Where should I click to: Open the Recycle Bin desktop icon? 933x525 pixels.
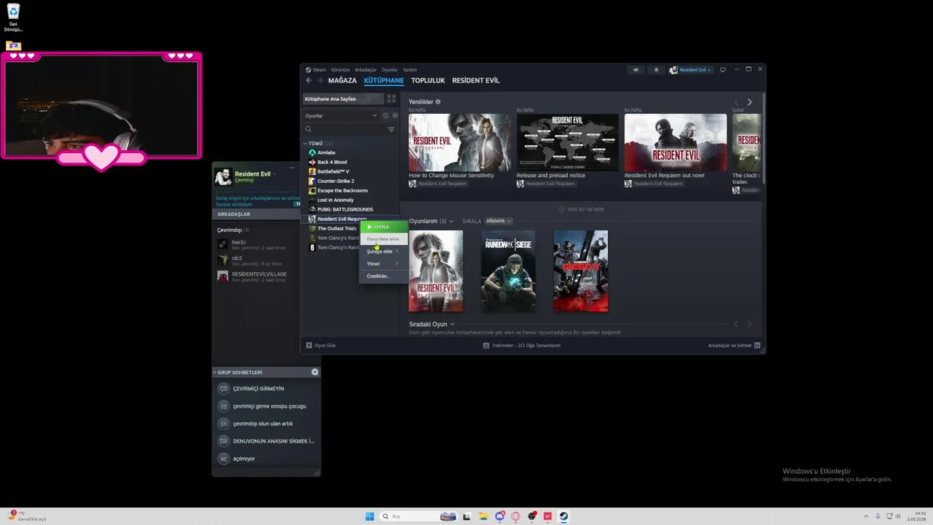[13, 17]
